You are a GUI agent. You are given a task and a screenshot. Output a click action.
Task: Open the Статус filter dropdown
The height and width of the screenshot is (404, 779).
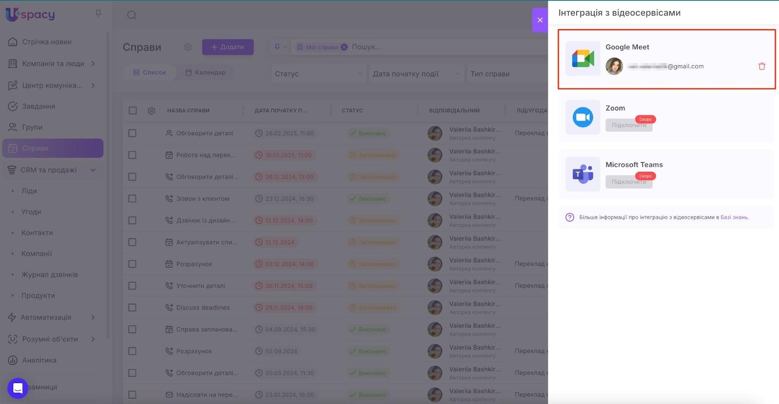tap(318, 74)
